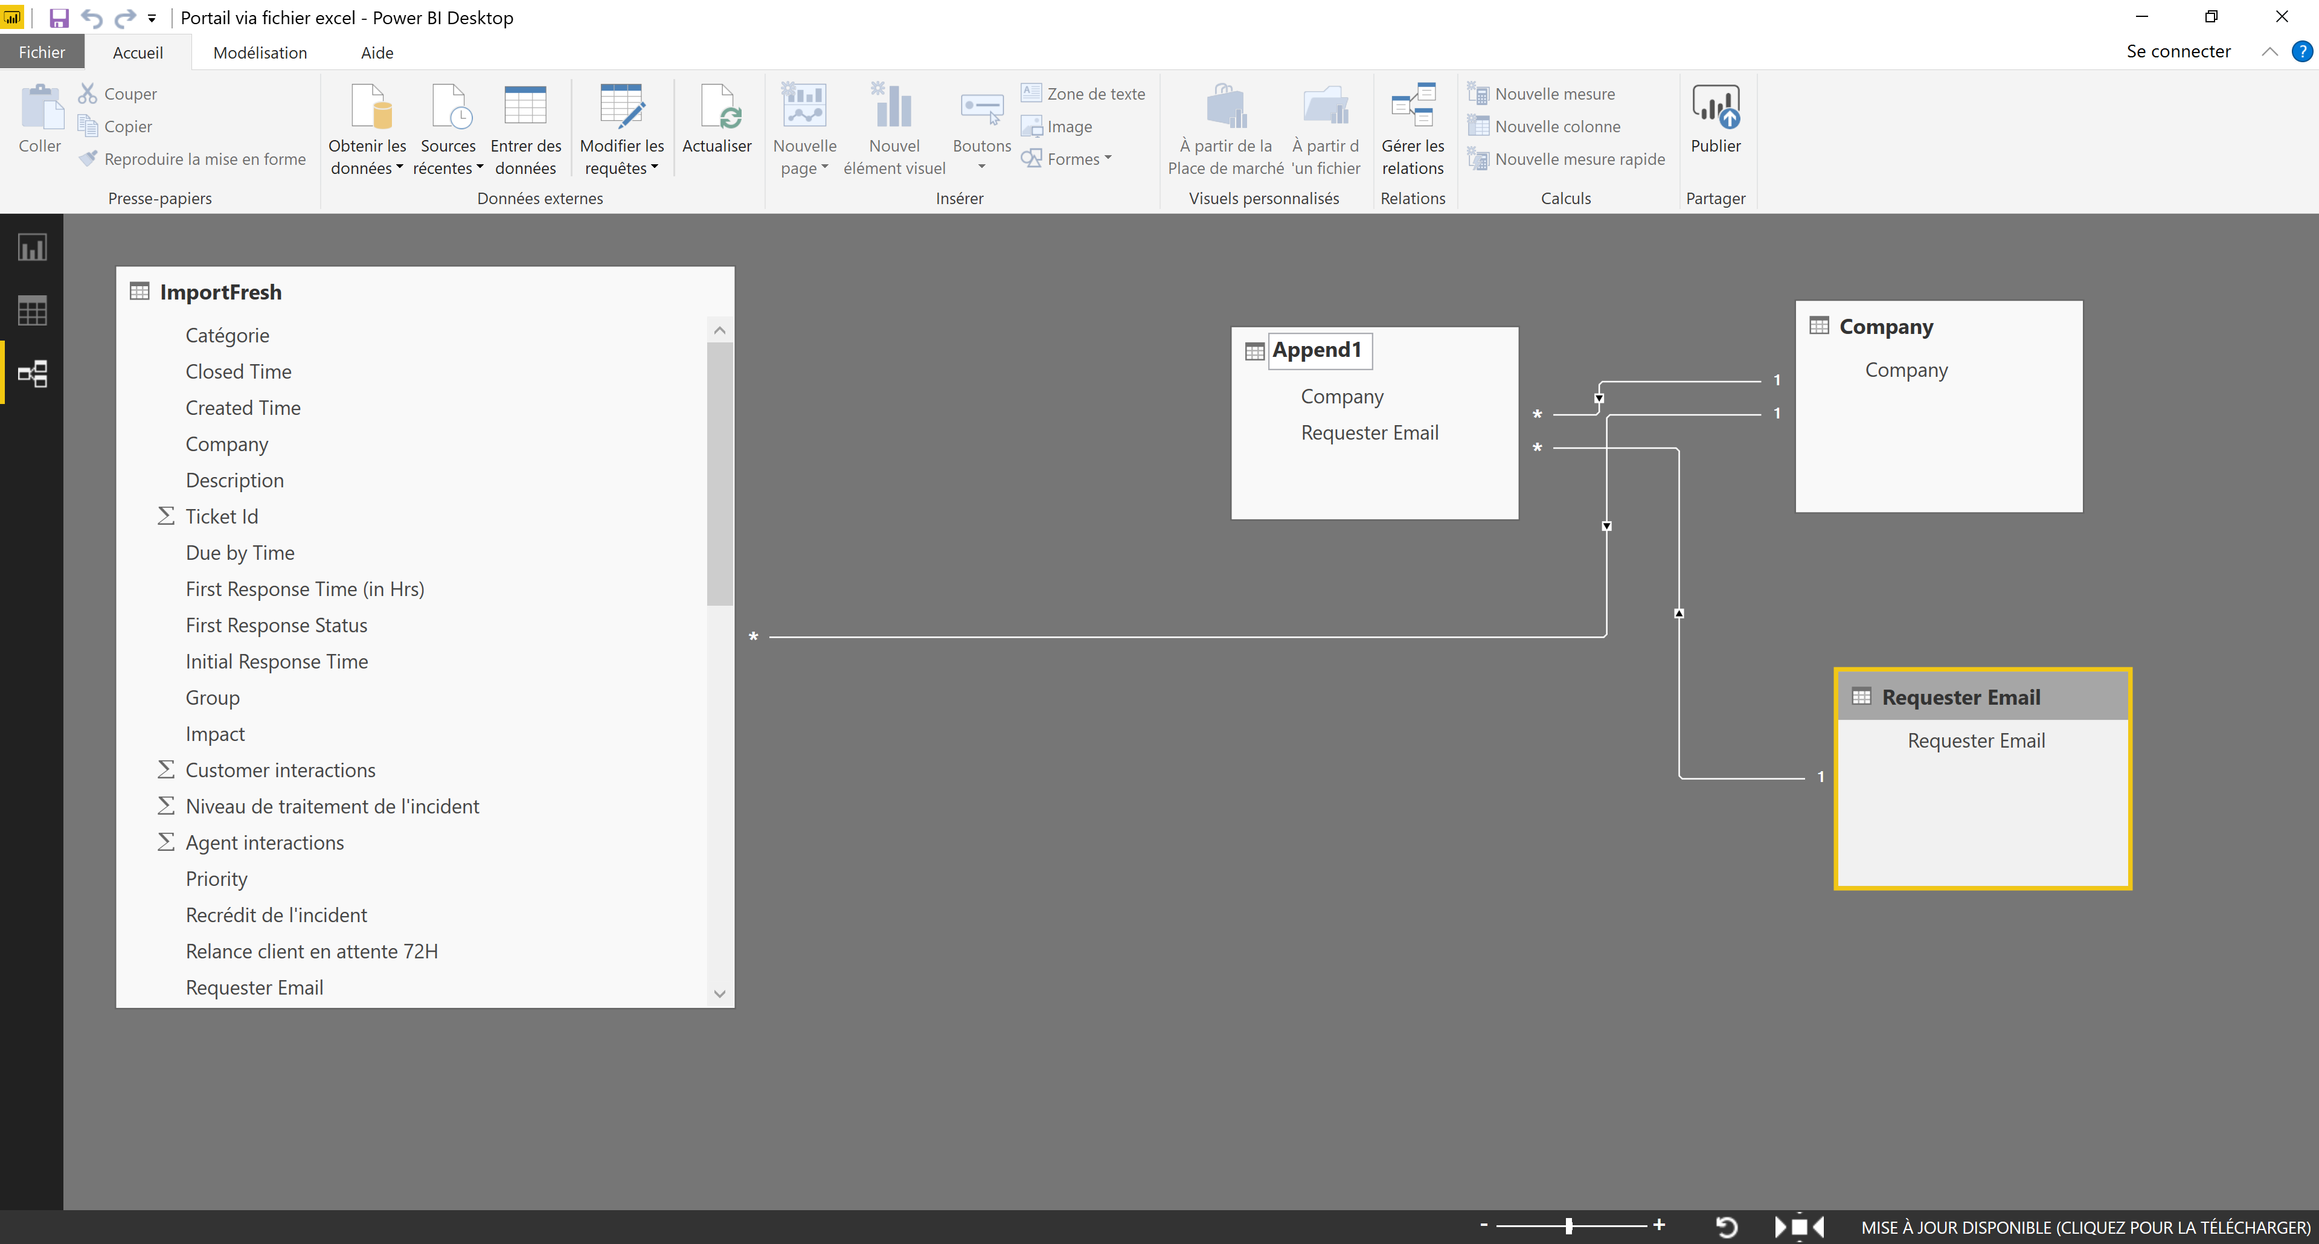Image resolution: width=2319 pixels, height=1244 pixels.
Task: Open Gérer les relations
Action: coord(1413,130)
